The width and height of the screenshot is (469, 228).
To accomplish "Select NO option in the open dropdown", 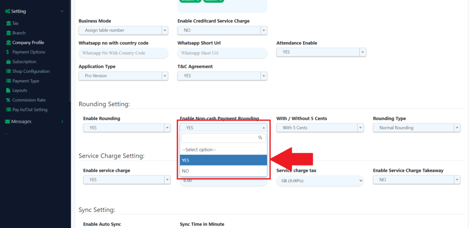I will 224,171.
